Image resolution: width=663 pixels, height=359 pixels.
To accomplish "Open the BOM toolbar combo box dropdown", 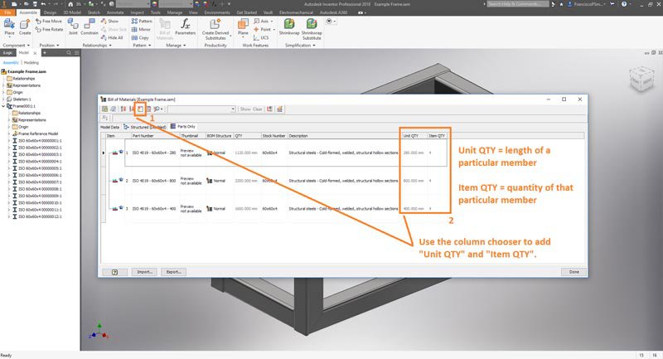I will pos(233,109).
